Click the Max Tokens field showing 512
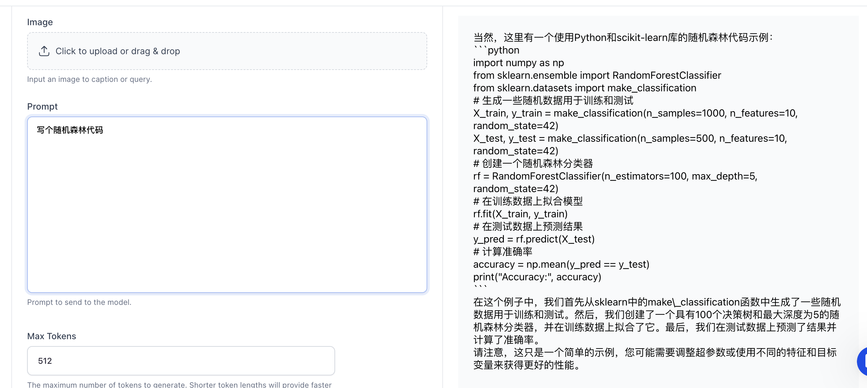 point(181,361)
